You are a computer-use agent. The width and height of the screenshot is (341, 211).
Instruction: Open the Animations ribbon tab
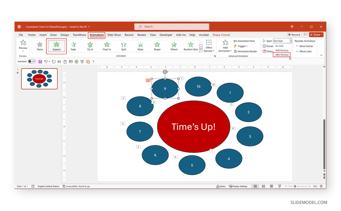click(x=96, y=35)
